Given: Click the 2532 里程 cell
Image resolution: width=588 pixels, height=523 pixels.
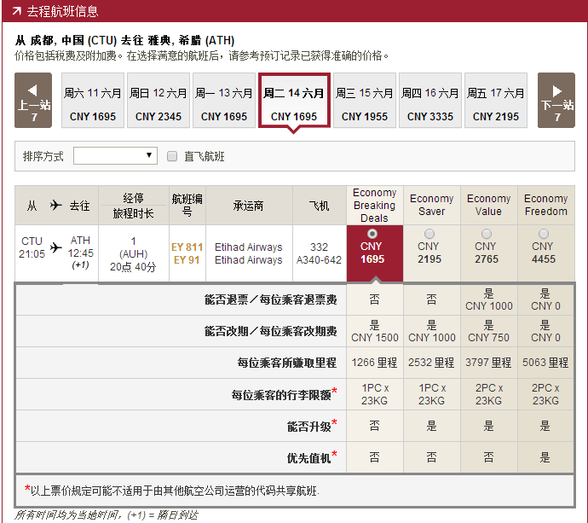Looking at the screenshot, I should coord(431,363).
